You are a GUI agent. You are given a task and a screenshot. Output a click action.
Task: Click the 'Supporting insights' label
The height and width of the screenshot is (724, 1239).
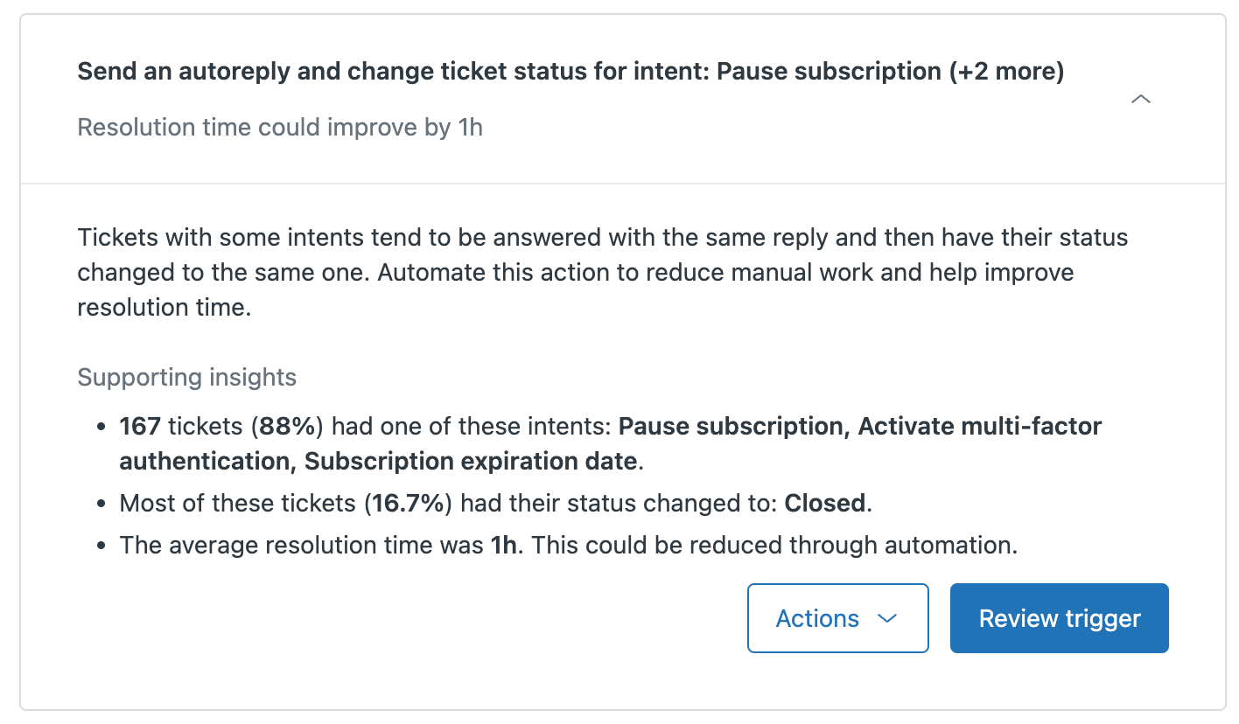coord(187,378)
